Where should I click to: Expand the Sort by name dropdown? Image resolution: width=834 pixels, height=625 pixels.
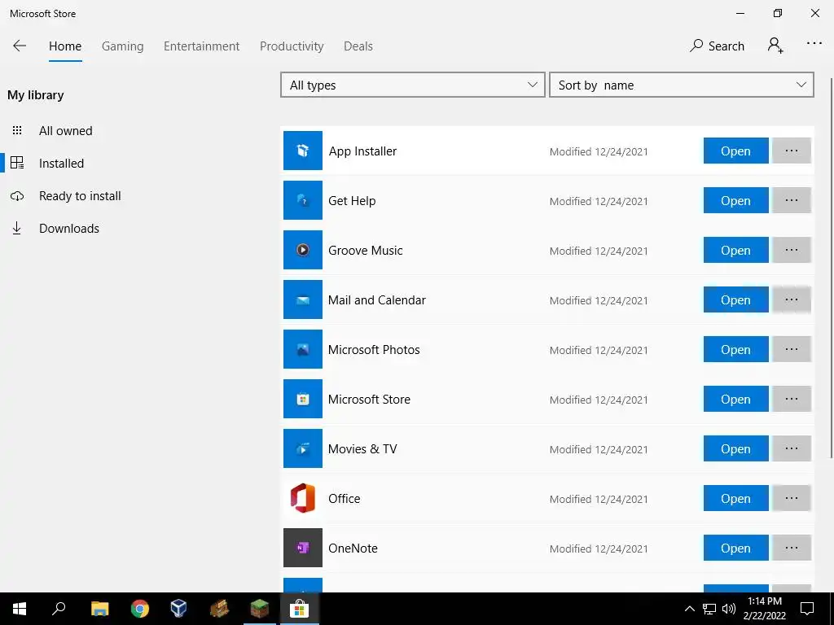click(682, 85)
